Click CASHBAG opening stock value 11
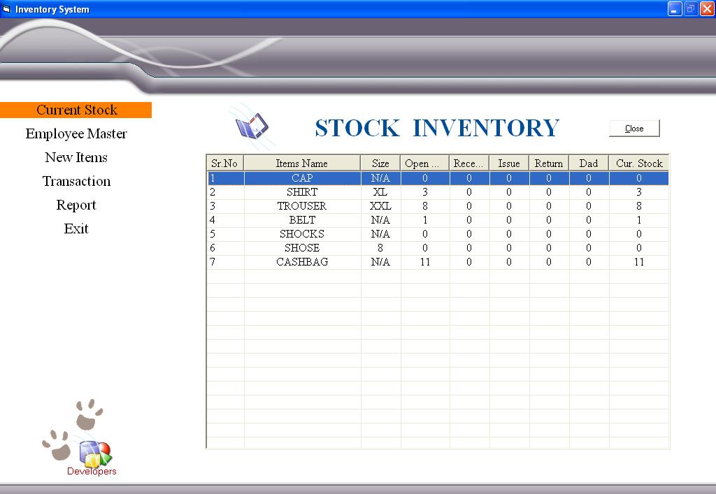Image resolution: width=716 pixels, height=494 pixels. tap(425, 262)
